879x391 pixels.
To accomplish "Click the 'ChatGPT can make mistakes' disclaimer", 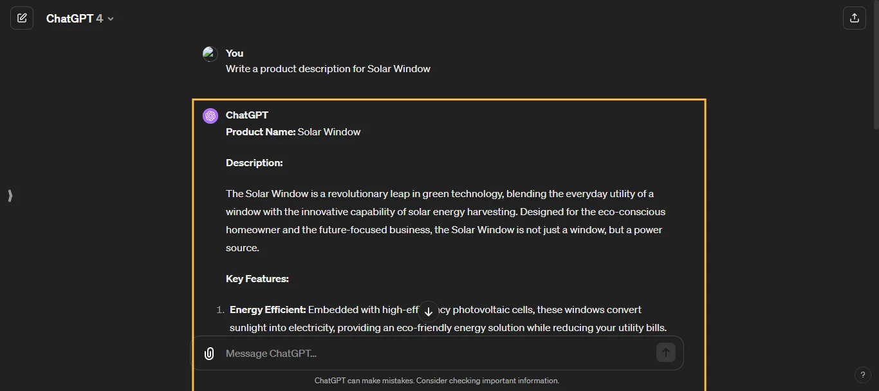I will click(437, 381).
